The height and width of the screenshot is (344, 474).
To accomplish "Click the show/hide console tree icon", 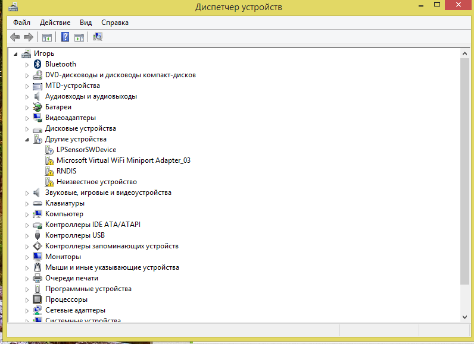I will (x=46, y=37).
